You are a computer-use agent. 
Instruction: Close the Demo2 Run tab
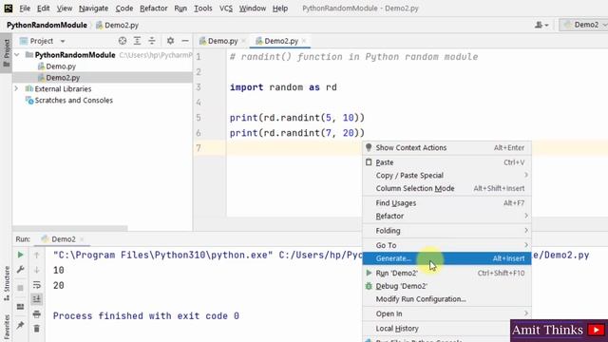[x=82, y=239]
